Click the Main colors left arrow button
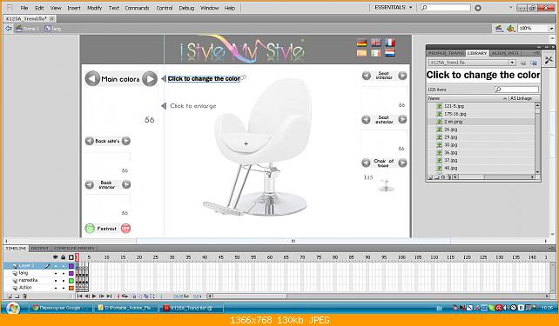This screenshot has height=326, width=559. 92,78
